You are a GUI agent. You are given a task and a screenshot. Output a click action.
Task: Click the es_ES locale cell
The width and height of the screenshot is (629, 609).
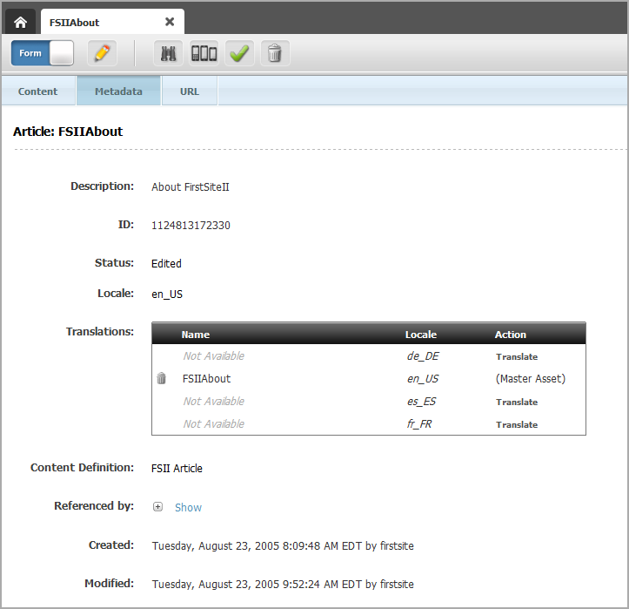(x=422, y=402)
